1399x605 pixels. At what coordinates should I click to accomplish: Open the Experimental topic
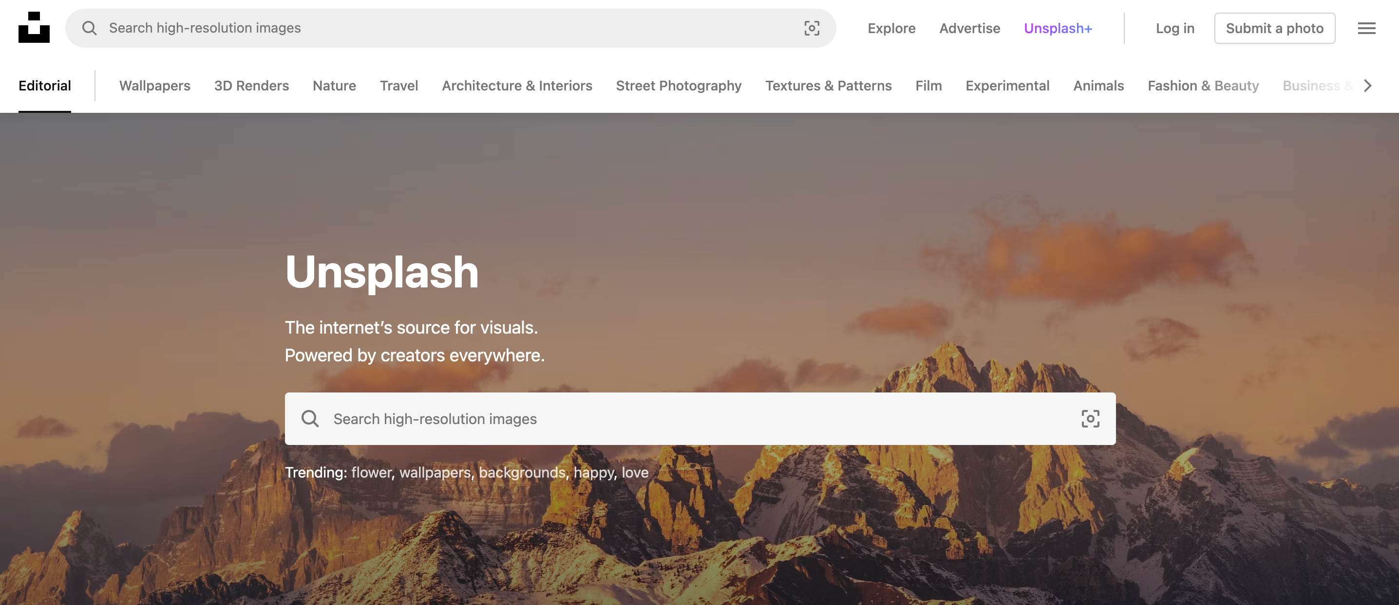coord(1007,86)
